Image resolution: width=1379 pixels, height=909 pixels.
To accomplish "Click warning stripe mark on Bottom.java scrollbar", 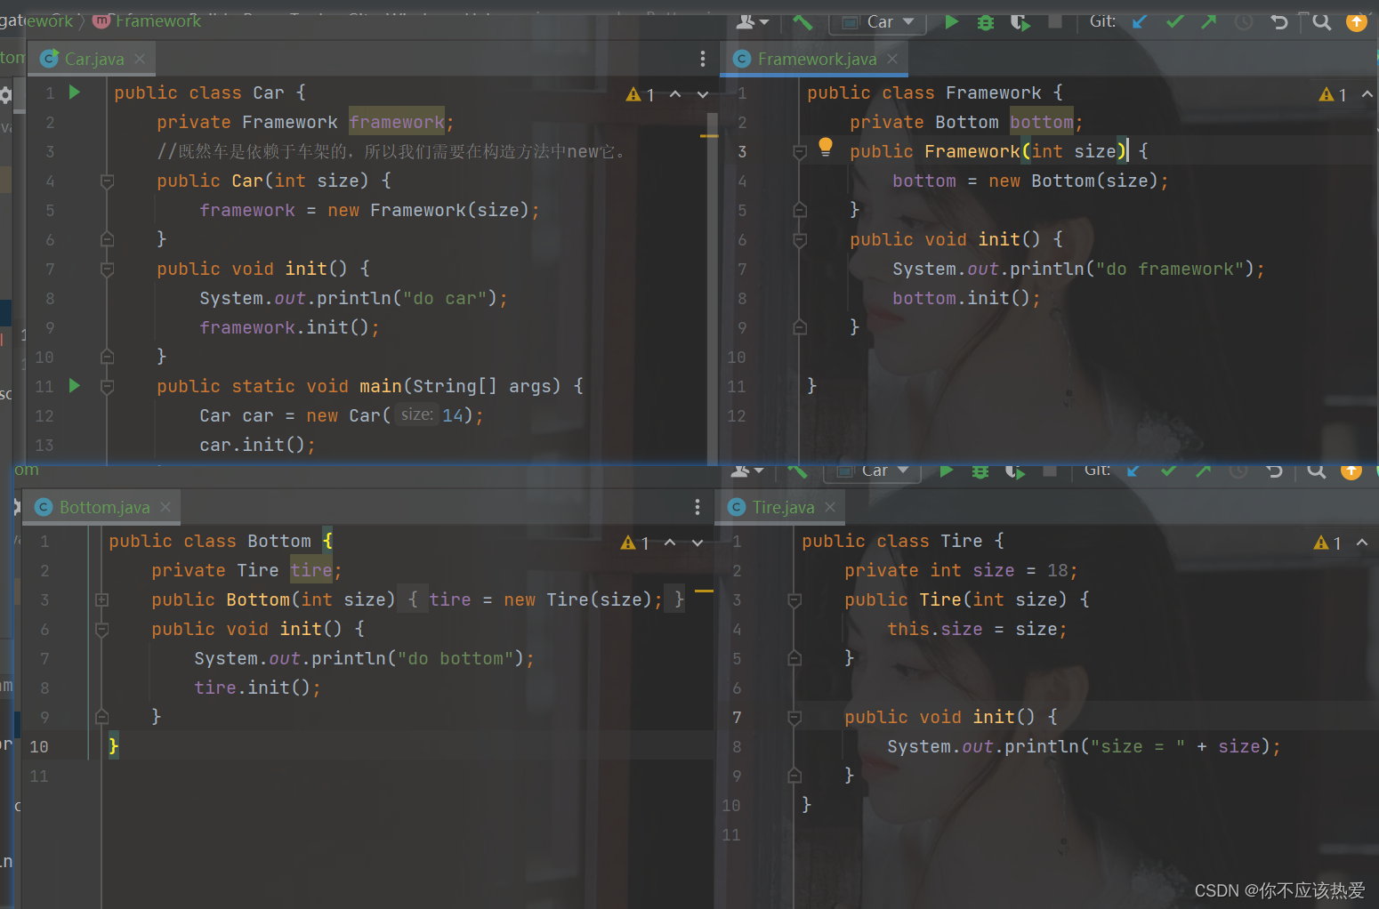I will [704, 591].
